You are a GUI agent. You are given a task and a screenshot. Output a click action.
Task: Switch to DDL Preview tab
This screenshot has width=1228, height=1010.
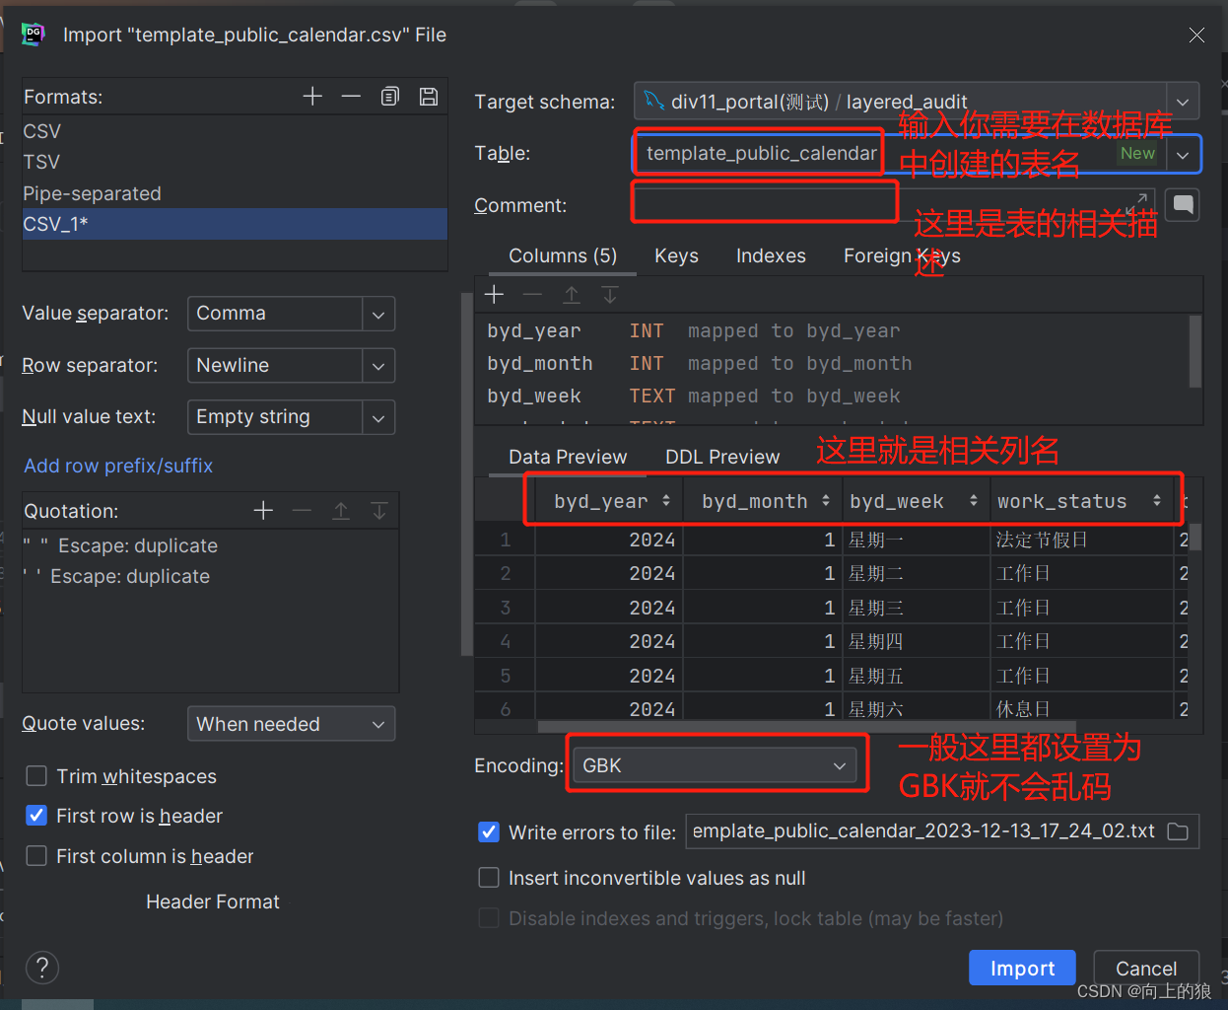click(722, 457)
